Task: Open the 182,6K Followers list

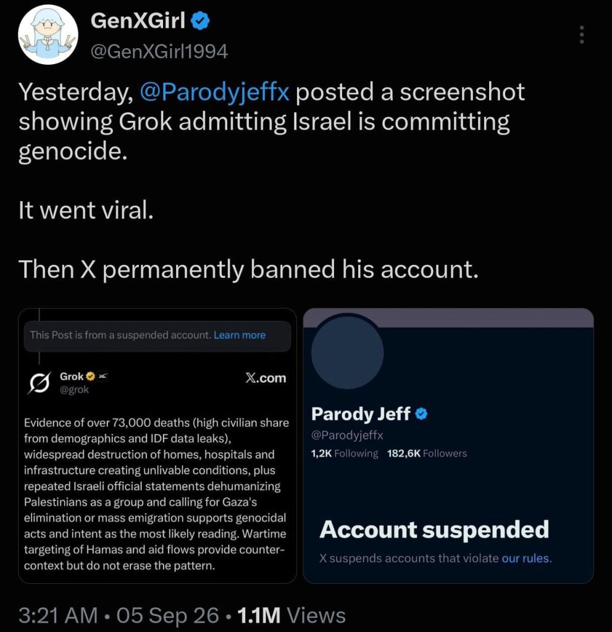Action: (x=427, y=454)
